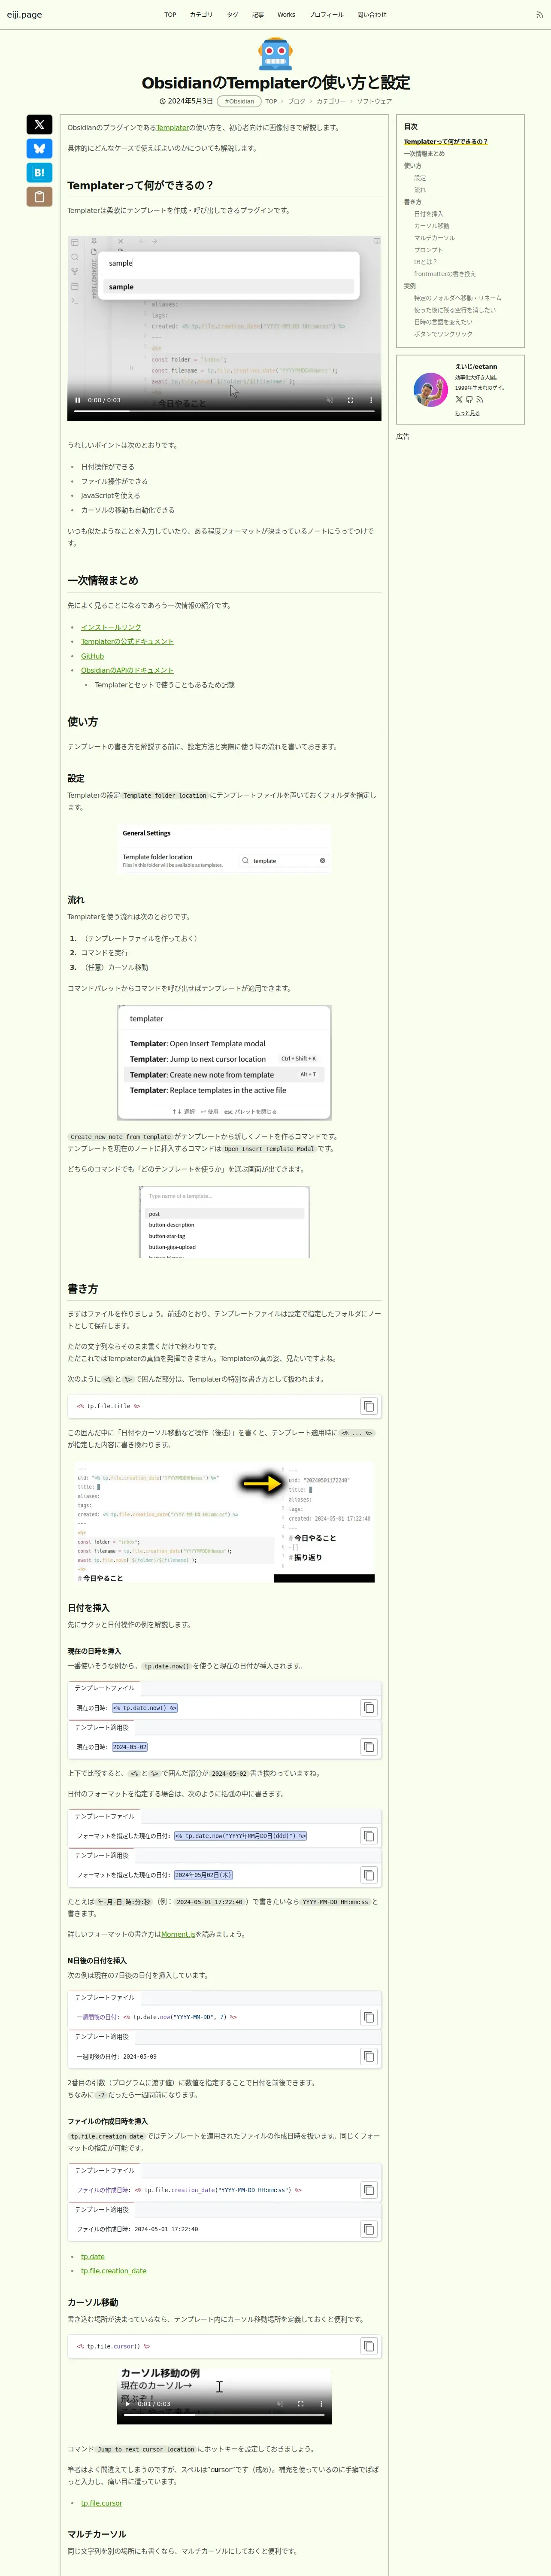Open ObsidianのAPIのドキュメント link
This screenshot has width=551, height=2576.
pyautogui.click(x=127, y=671)
